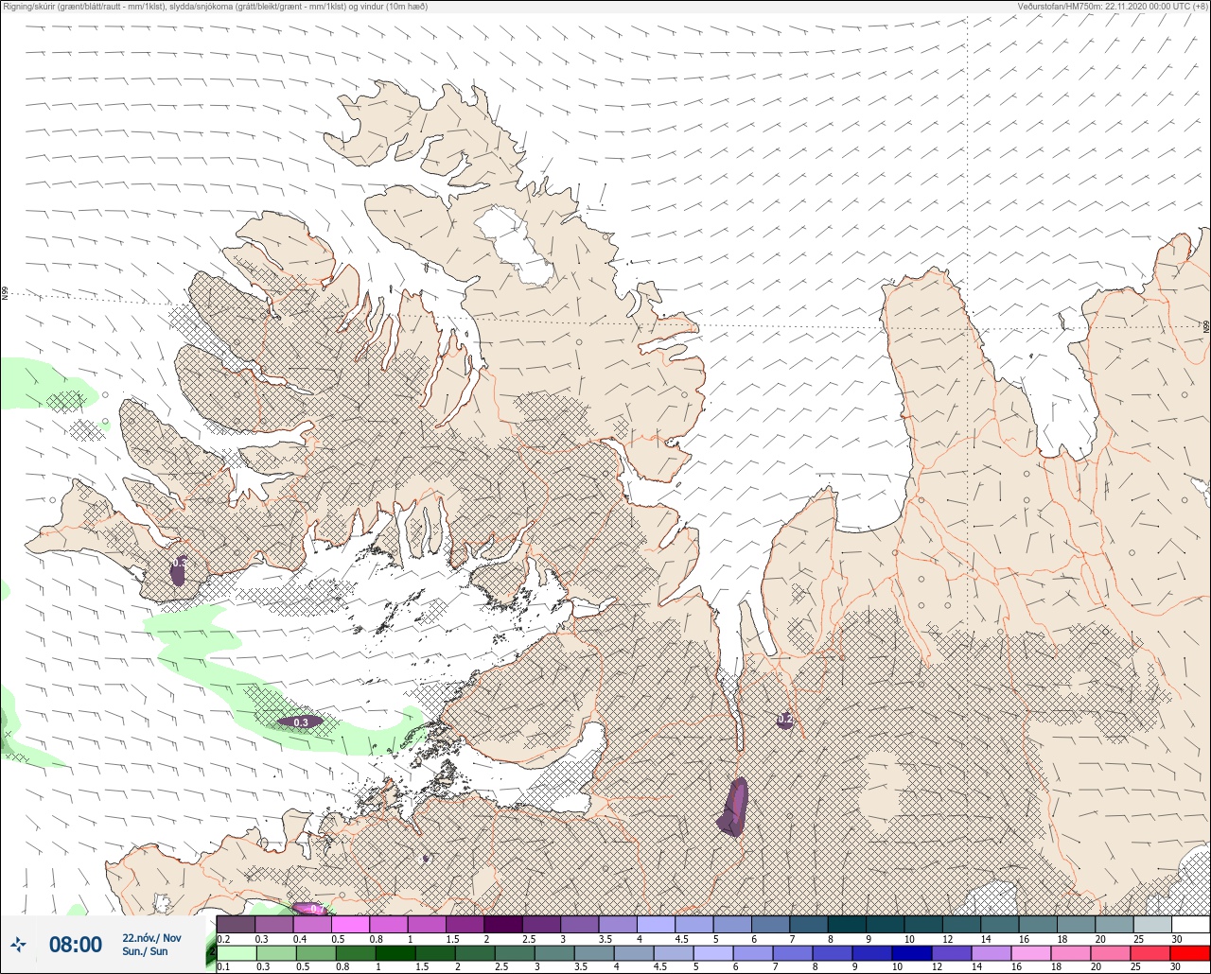Select top-row teal swatch labeled 12
Viewport: 1211px width, 974px height.
pos(961,924)
